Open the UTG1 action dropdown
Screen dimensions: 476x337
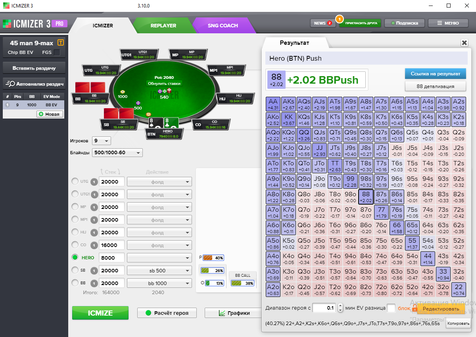coord(159,194)
